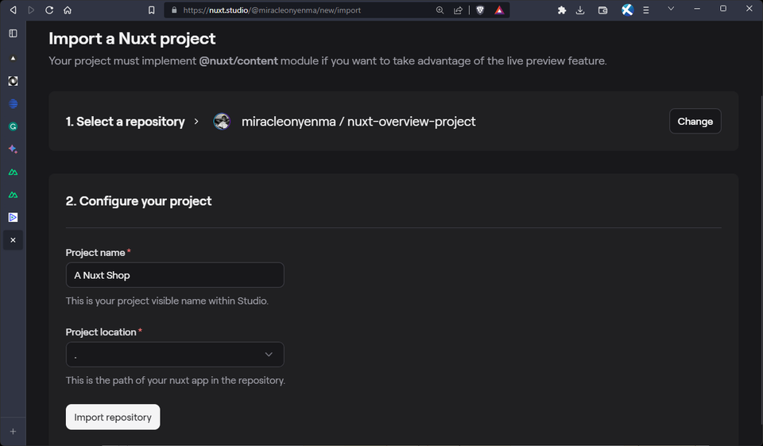Go forward to the next page
The height and width of the screenshot is (446, 763).
click(x=31, y=10)
